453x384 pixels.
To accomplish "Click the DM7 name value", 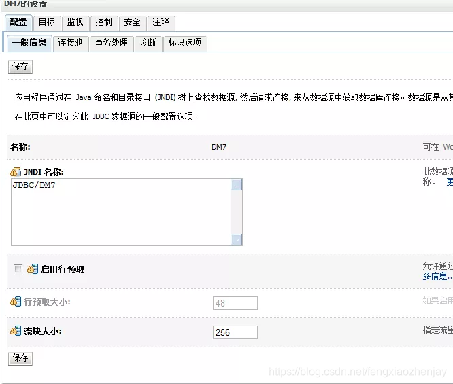I will pos(219,147).
